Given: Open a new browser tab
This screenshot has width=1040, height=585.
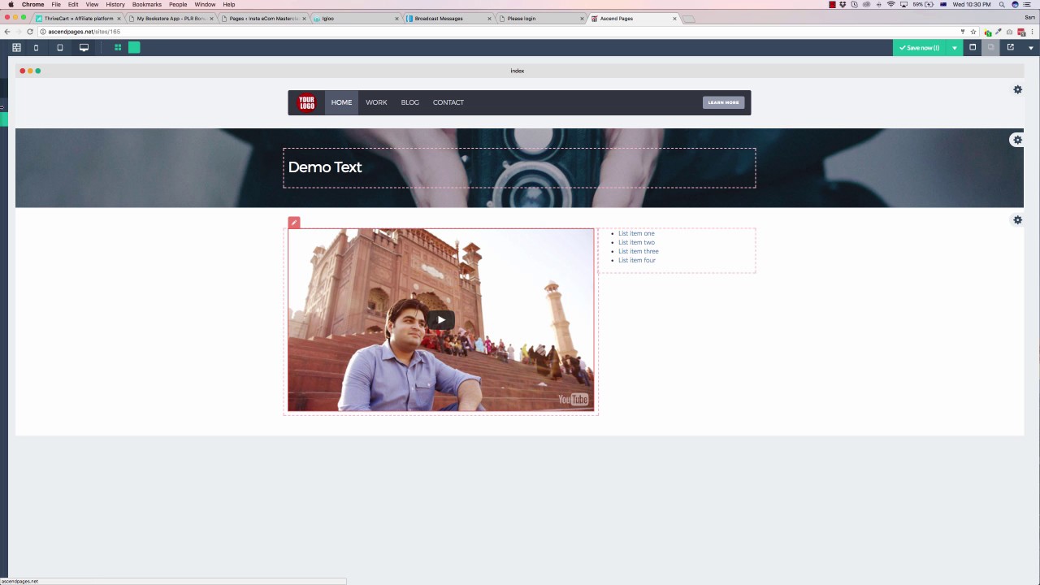Looking at the screenshot, I should coord(688,19).
